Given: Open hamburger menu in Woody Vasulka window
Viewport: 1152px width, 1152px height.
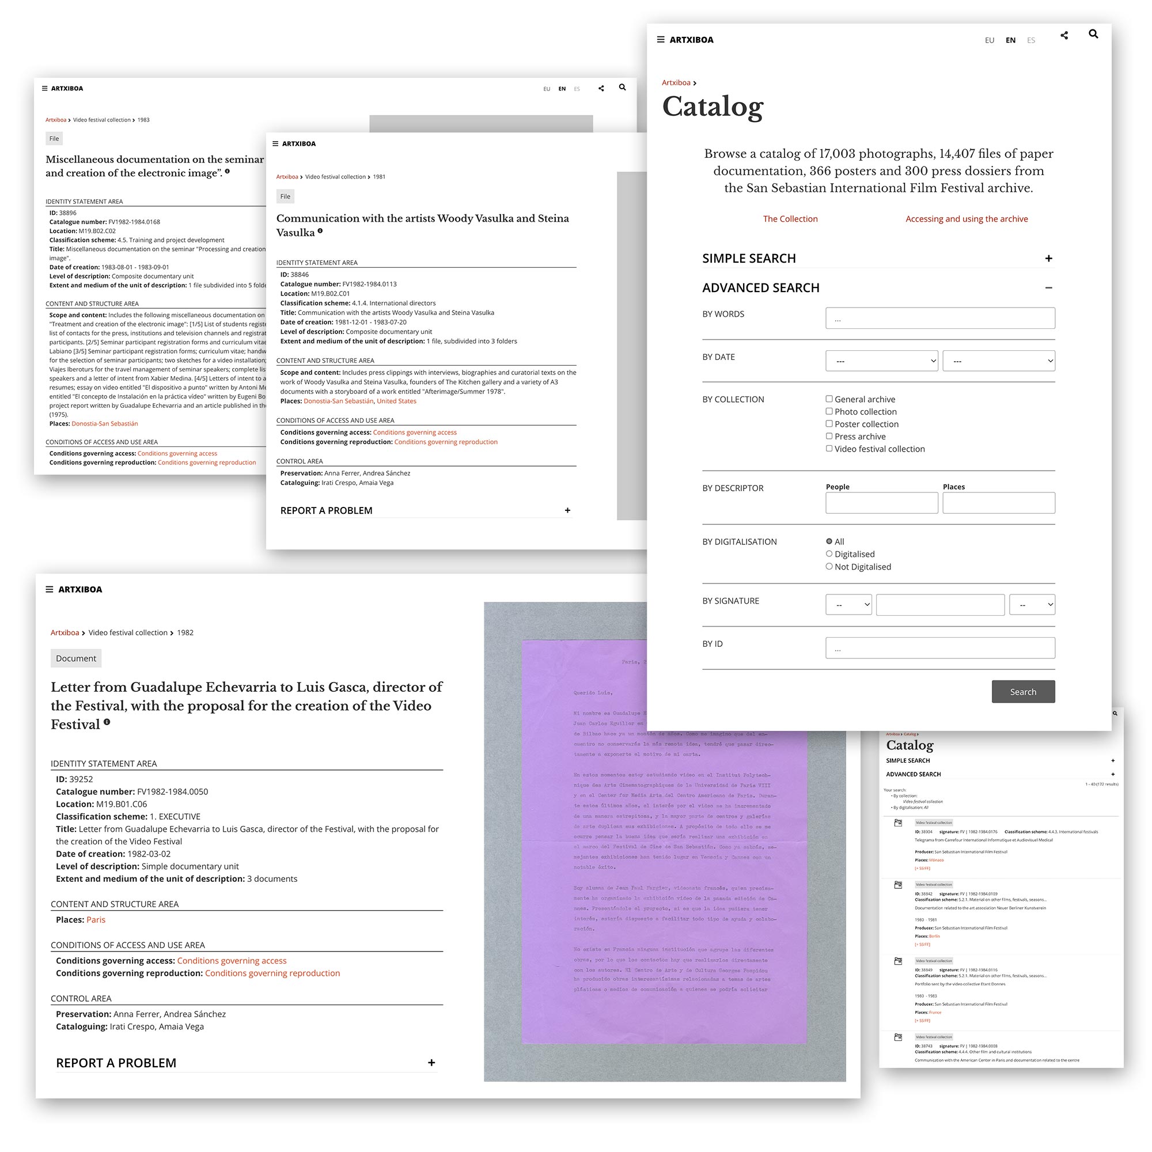Looking at the screenshot, I should point(275,143).
